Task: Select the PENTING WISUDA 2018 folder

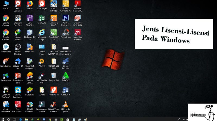Action: click(54, 49)
